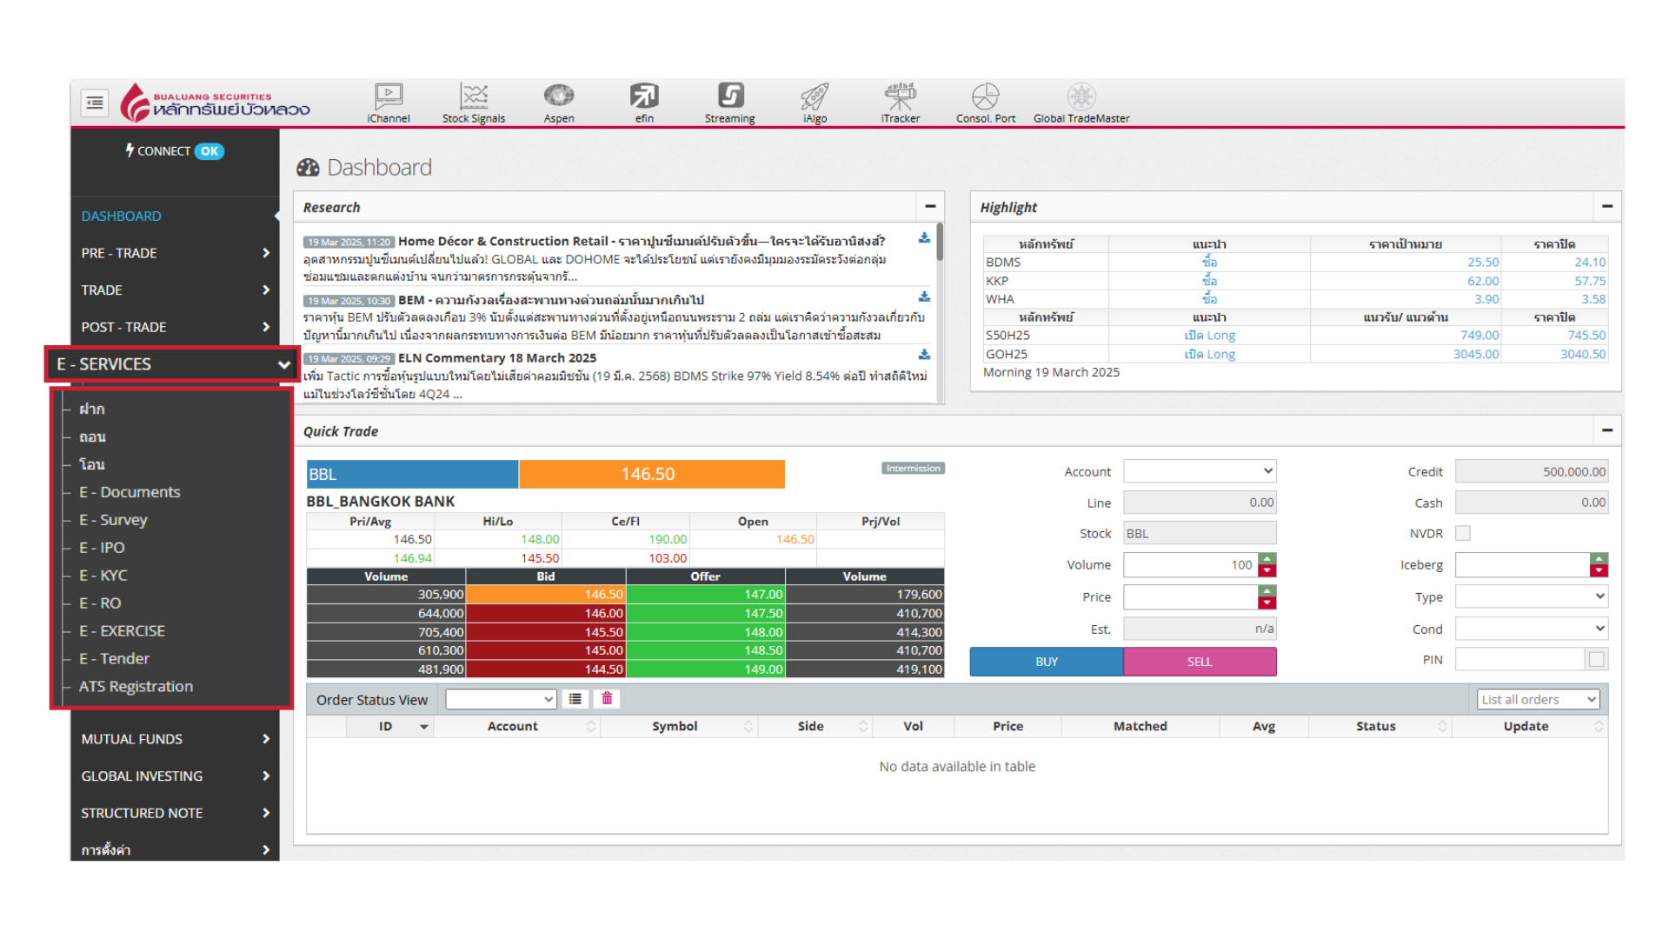
Task: Toggle the sidebar hamburger menu icon
Action: (95, 103)
